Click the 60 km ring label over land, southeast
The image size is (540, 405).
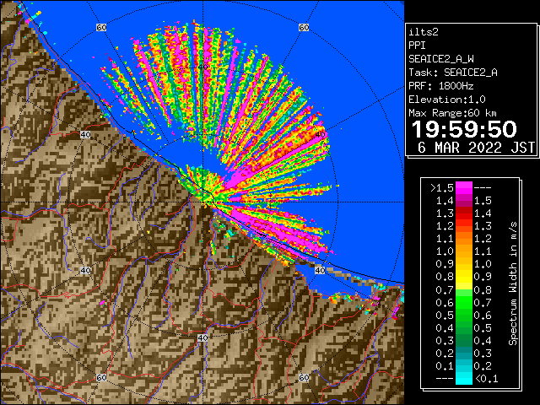304,377
